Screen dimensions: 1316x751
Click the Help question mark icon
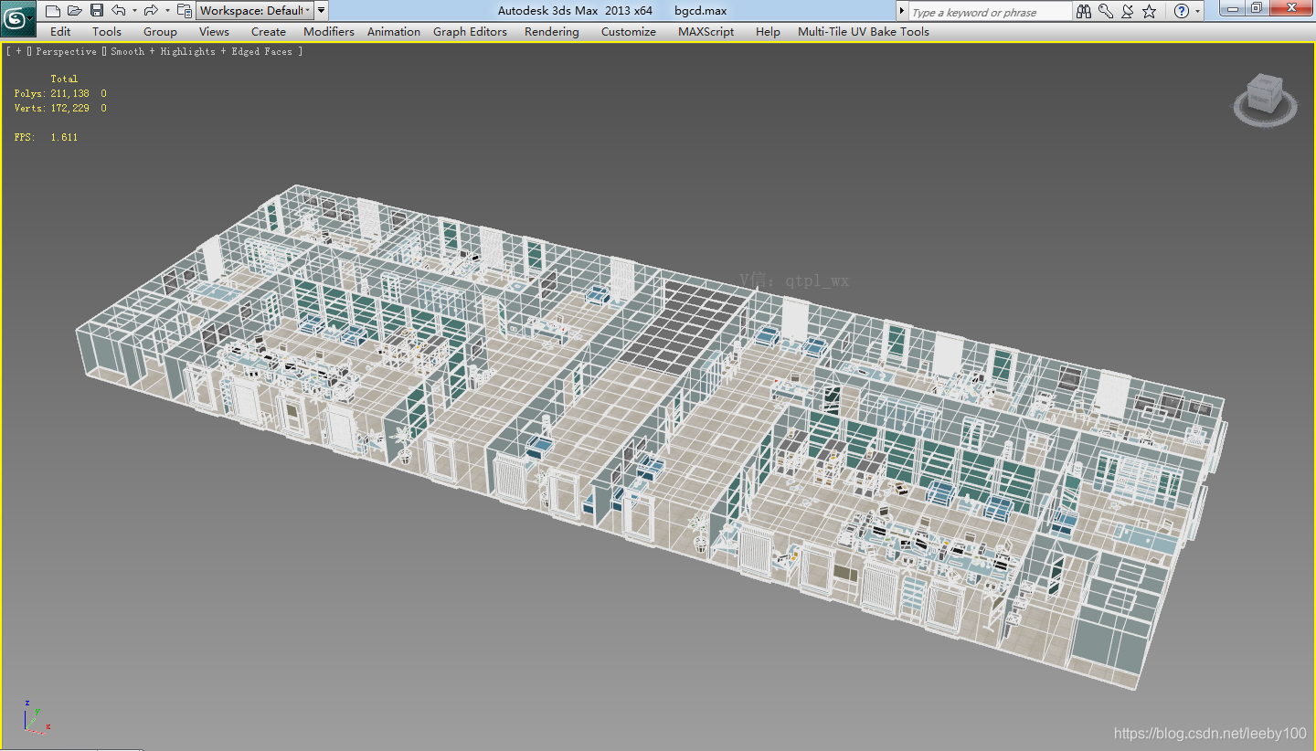tap(1182, 11)
